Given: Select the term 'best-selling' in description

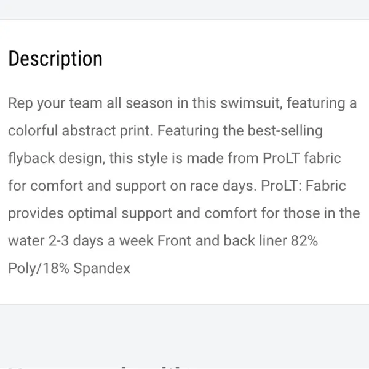Looking at the screenshot, I should (x=285, y=130).
